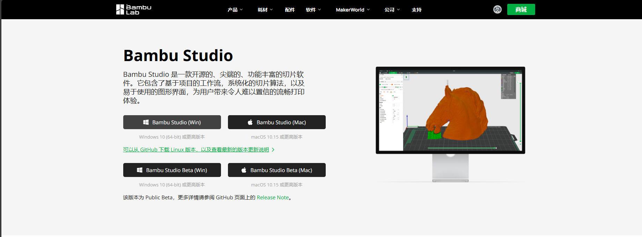Download Bambu Studio Beta (Mac)
The width and height of the screenshot is (642, 237).
(x=277, y=170)
